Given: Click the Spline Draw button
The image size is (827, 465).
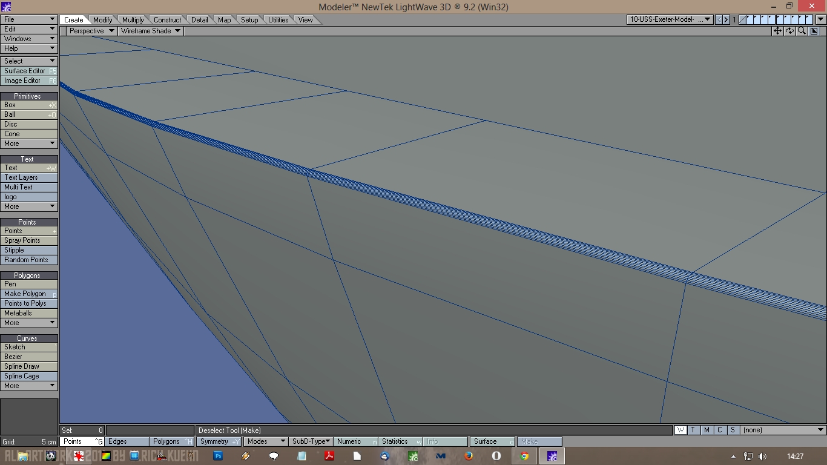Looking at the screenshot, I should pyautogui.click(x=28, y=366).
